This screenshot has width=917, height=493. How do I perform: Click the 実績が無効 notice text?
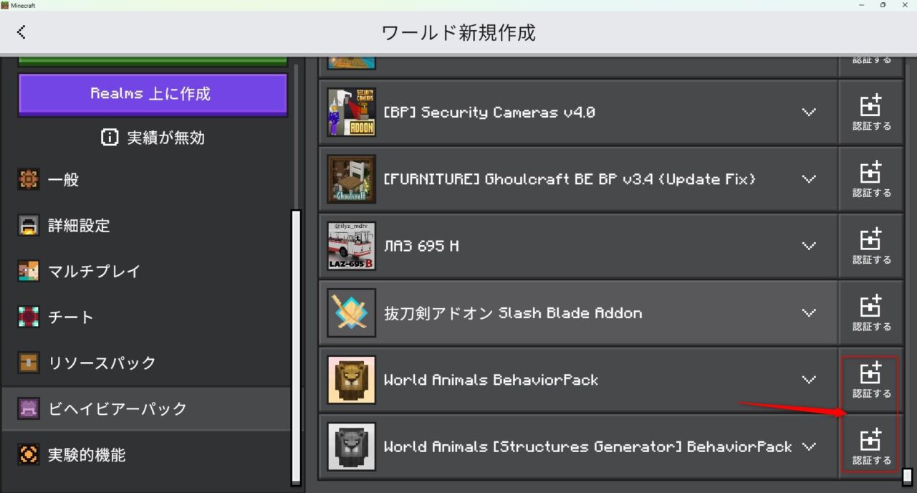(x=165, y=138)
